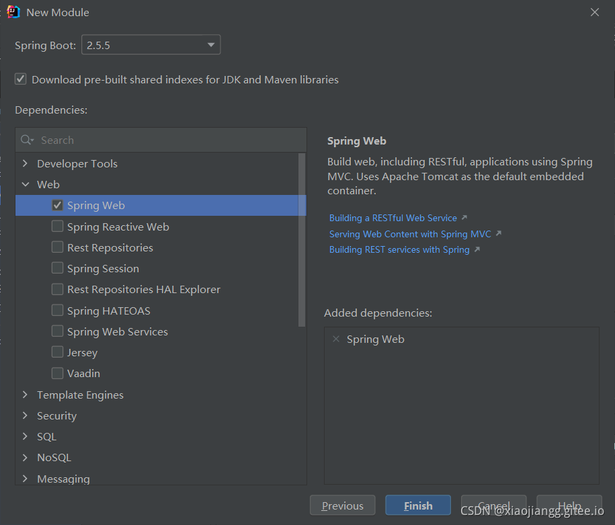Expand the Security category
615x525 pixels.
point(25,415)
